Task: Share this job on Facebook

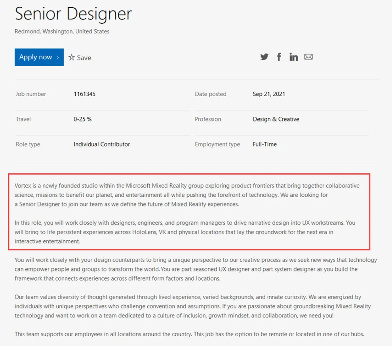Action: click(x=279, y=57)
